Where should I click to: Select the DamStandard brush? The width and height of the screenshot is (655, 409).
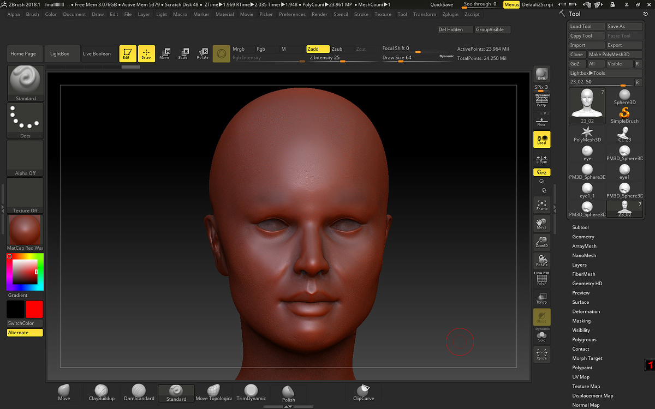[x=139, y=393]
